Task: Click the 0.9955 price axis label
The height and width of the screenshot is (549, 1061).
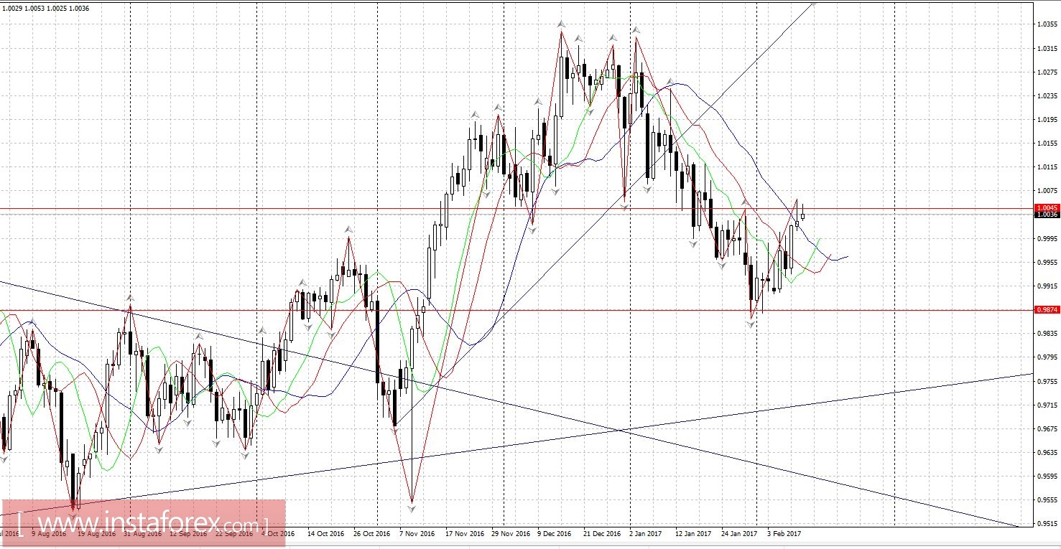Action: point(1047,263)
